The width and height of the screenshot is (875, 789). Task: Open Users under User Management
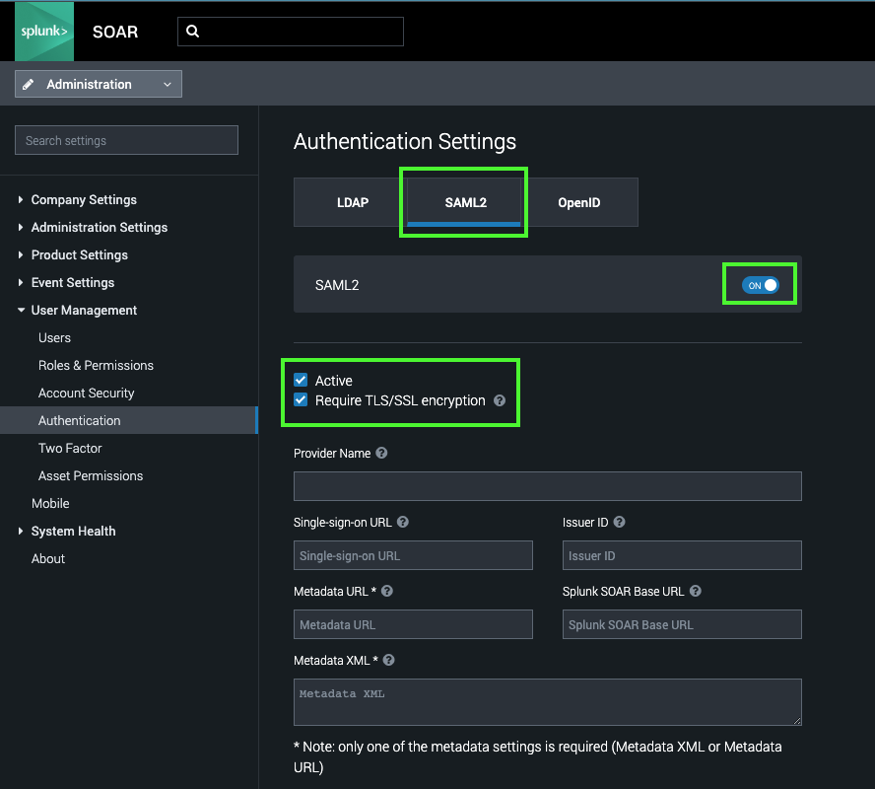click(x=55, y=338)
